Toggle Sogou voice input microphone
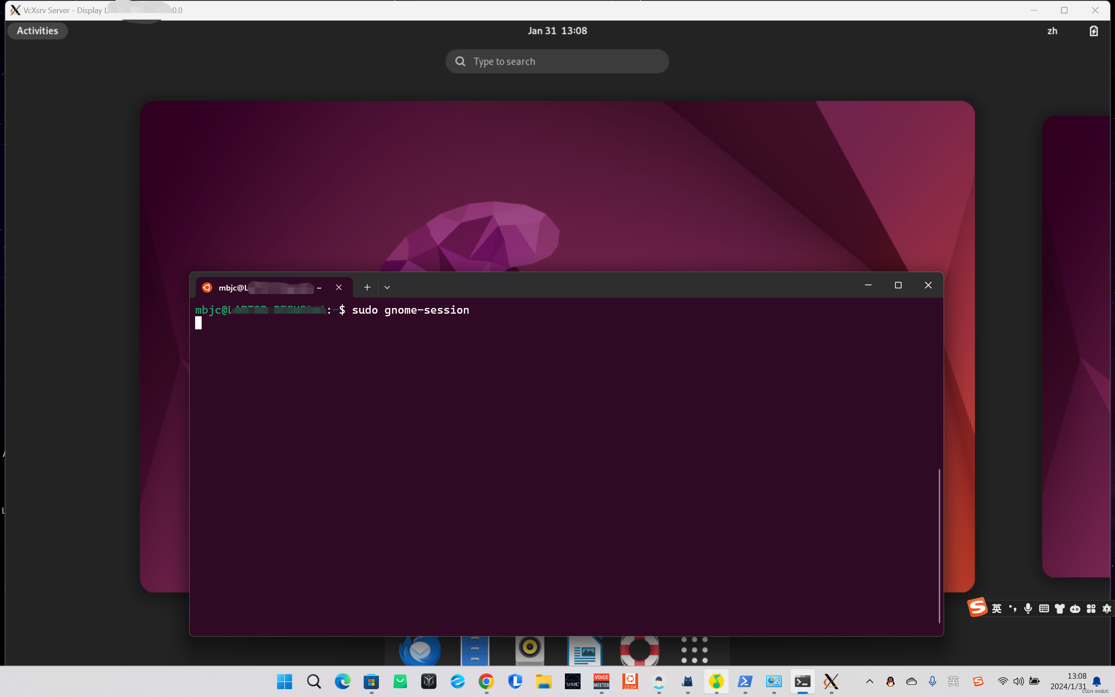Screen dimensions: 1115x697 (1028, 609)
